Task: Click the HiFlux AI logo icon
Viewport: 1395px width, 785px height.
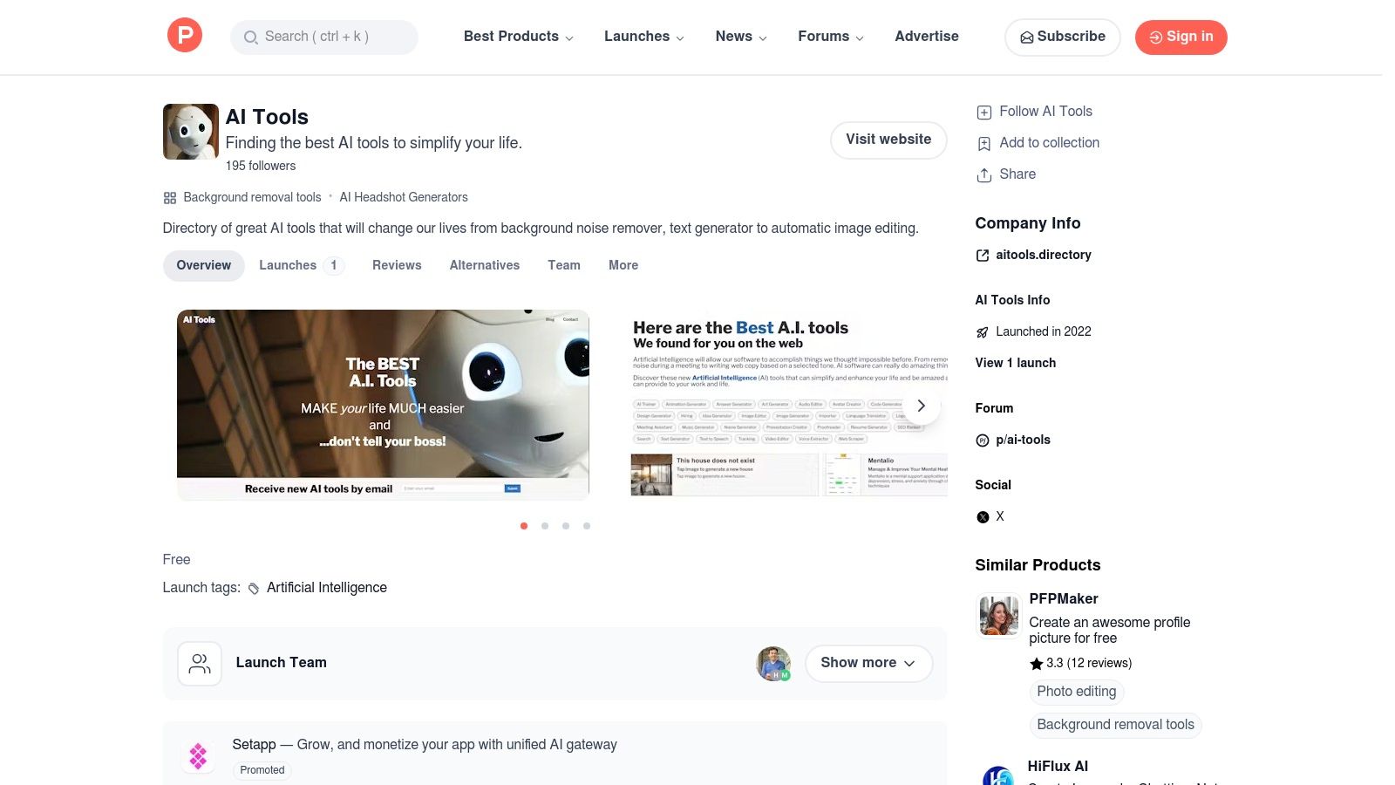Action: click(998, 776)
